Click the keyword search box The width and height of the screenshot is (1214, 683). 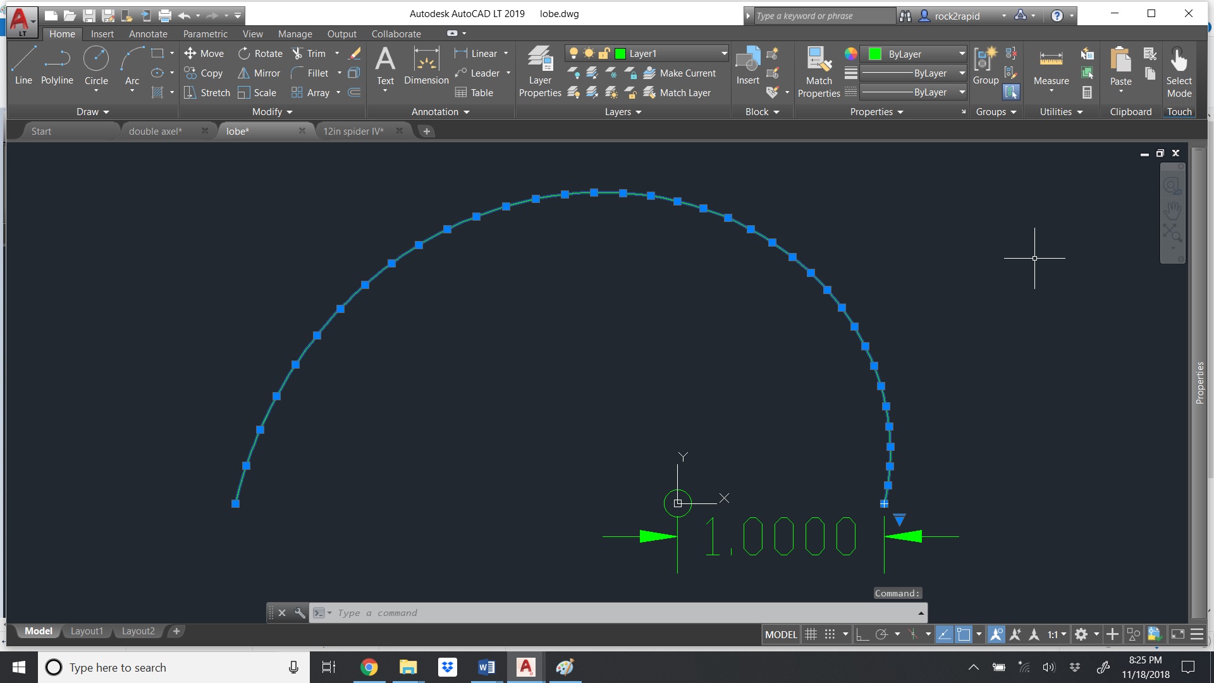(824, 16)
